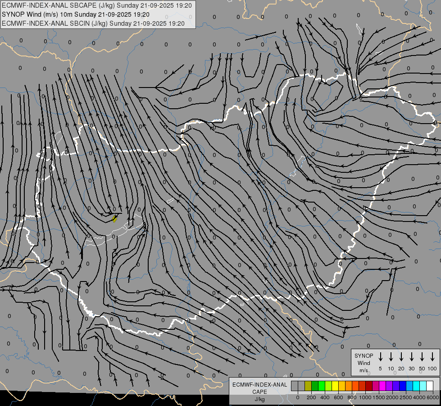Select the sky blue swatch right of 2500

tap(409, 386)
